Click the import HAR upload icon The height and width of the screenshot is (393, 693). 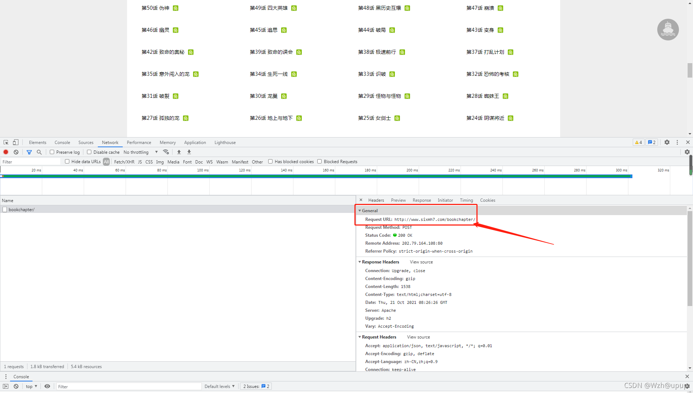[x=179, y=152]
